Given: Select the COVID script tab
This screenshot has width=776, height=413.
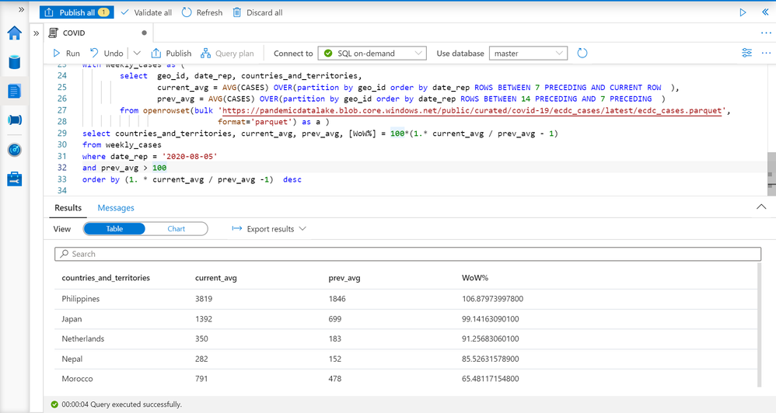Looking at the screenshot, I should tap(74, 33).
